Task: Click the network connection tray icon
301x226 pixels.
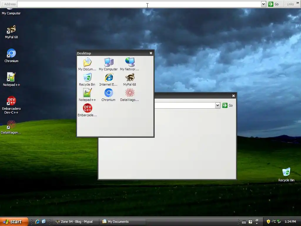Action: coord(274,222)
